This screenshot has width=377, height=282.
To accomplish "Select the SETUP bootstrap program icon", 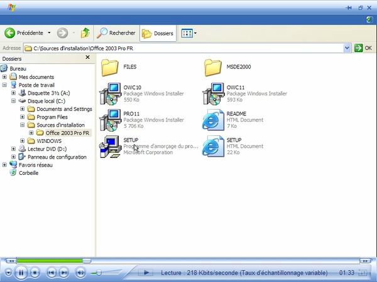I will (x=111, y=147).
